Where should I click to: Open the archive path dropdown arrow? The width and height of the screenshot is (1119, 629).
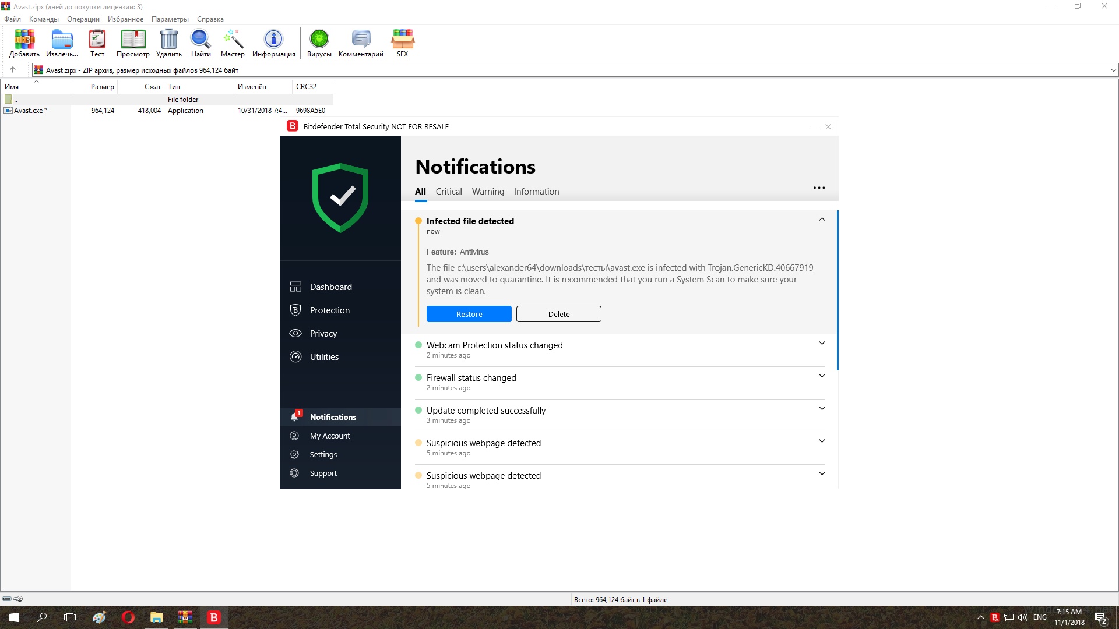tap(1113, 70)
